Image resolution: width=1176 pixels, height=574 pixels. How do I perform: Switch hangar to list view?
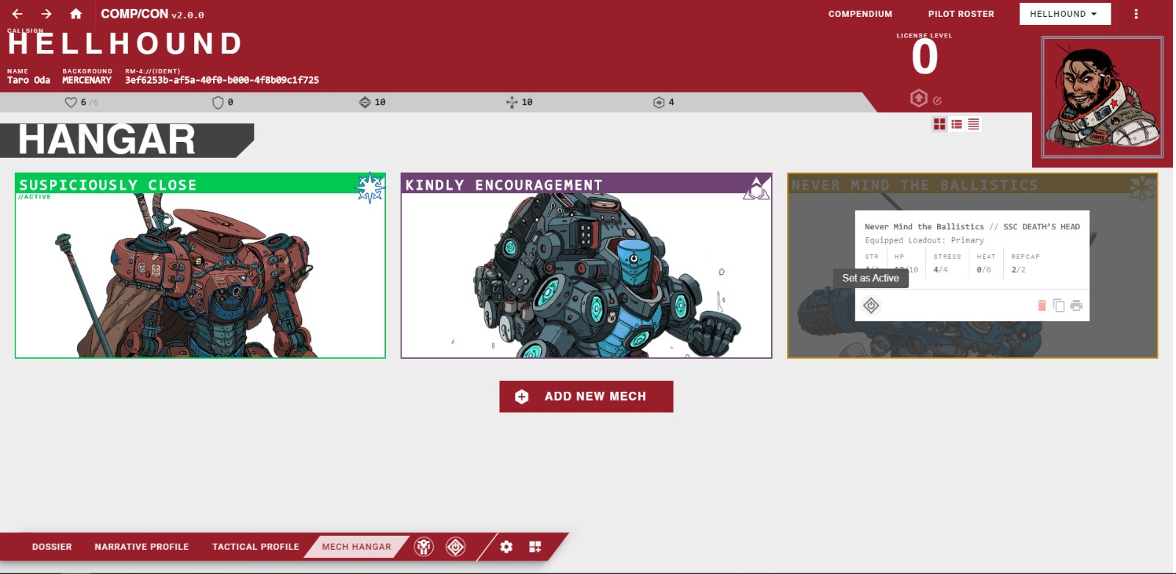956,124
